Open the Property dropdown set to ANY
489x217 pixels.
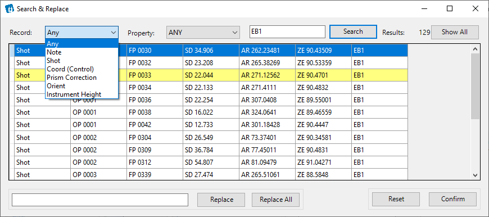click(203, 33)
